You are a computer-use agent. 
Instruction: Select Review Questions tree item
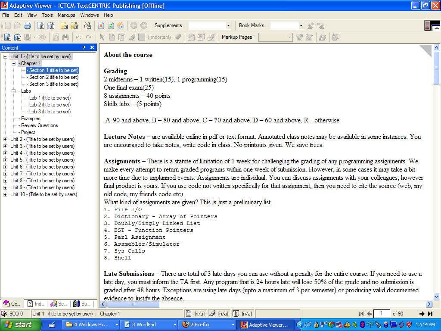click(x=39, y=125)
